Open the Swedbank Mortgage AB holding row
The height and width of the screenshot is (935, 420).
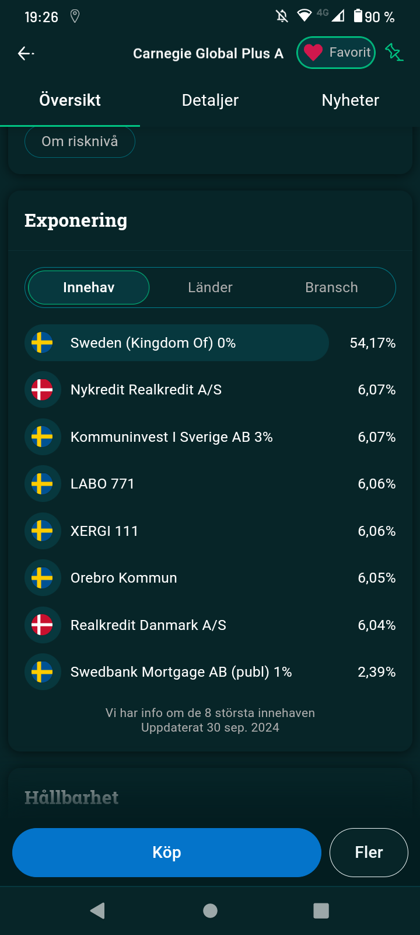click(x=210, y=672)
